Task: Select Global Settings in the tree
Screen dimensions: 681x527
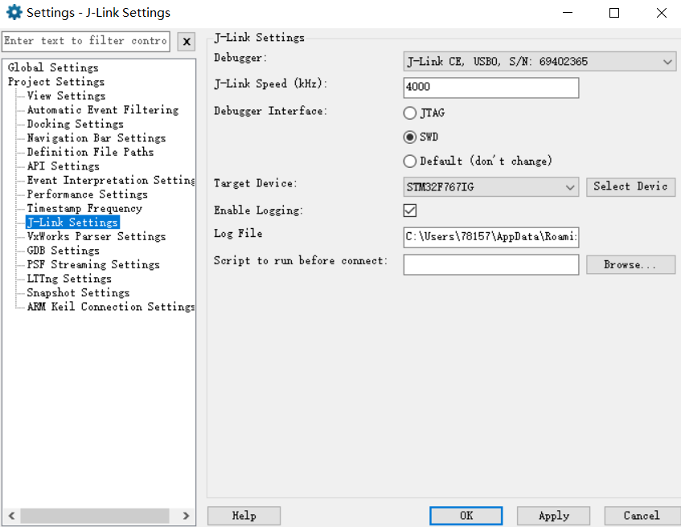Action: [x=53, y=67]
